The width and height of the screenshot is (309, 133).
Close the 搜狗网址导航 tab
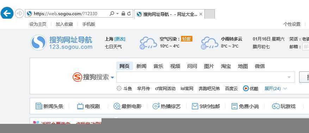[201, 14]
